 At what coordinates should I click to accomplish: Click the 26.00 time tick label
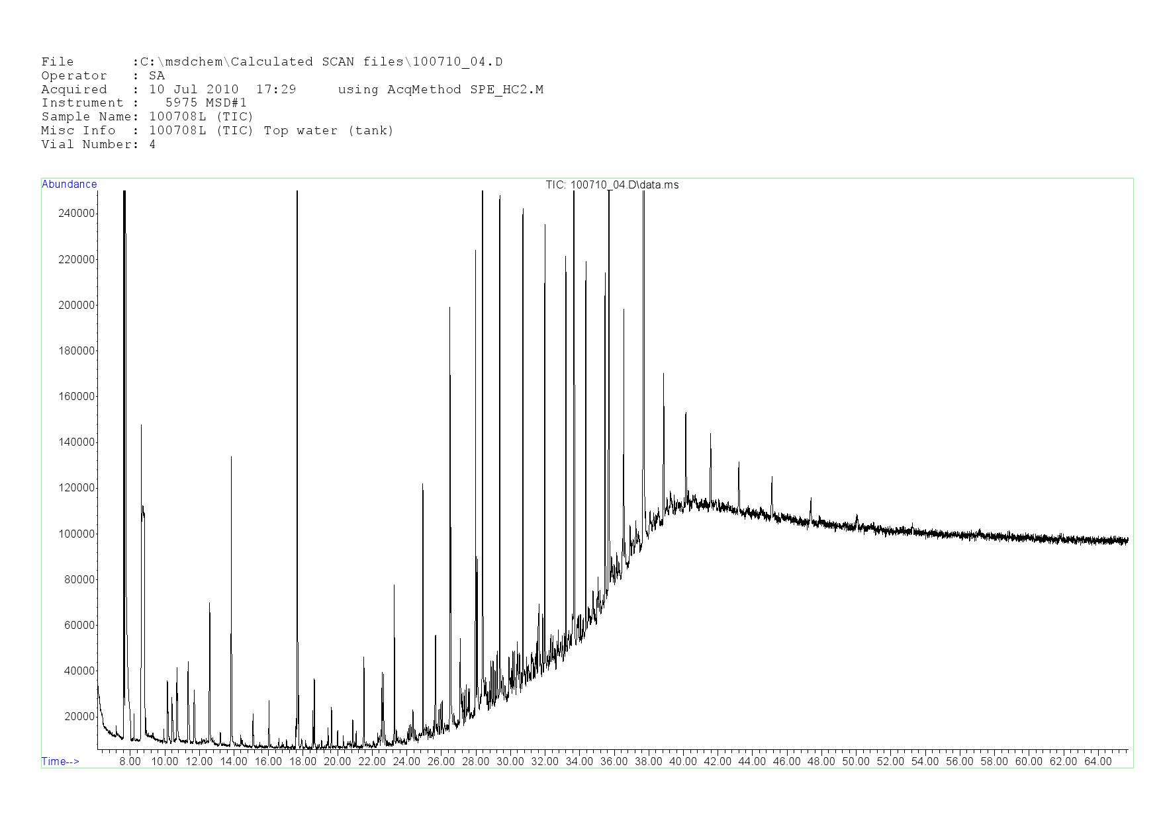coord(441,761)
